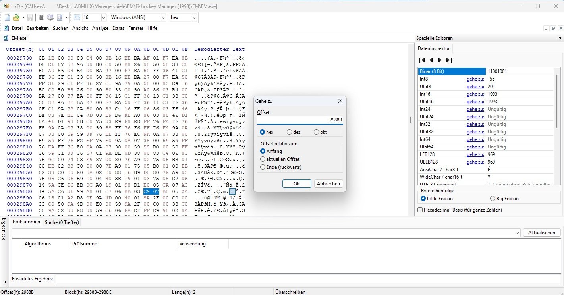Select Big Endian byte order

(493, 199)
